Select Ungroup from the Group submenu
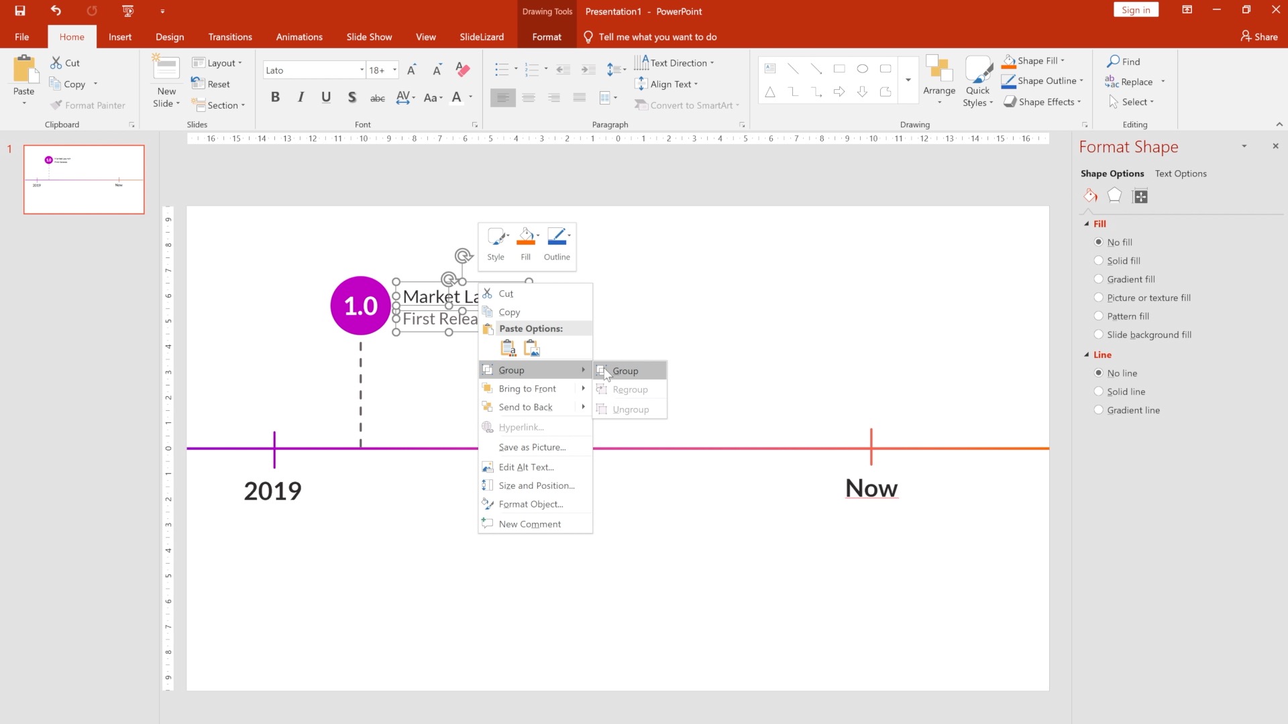1288x724 pixels. point(631,408)
